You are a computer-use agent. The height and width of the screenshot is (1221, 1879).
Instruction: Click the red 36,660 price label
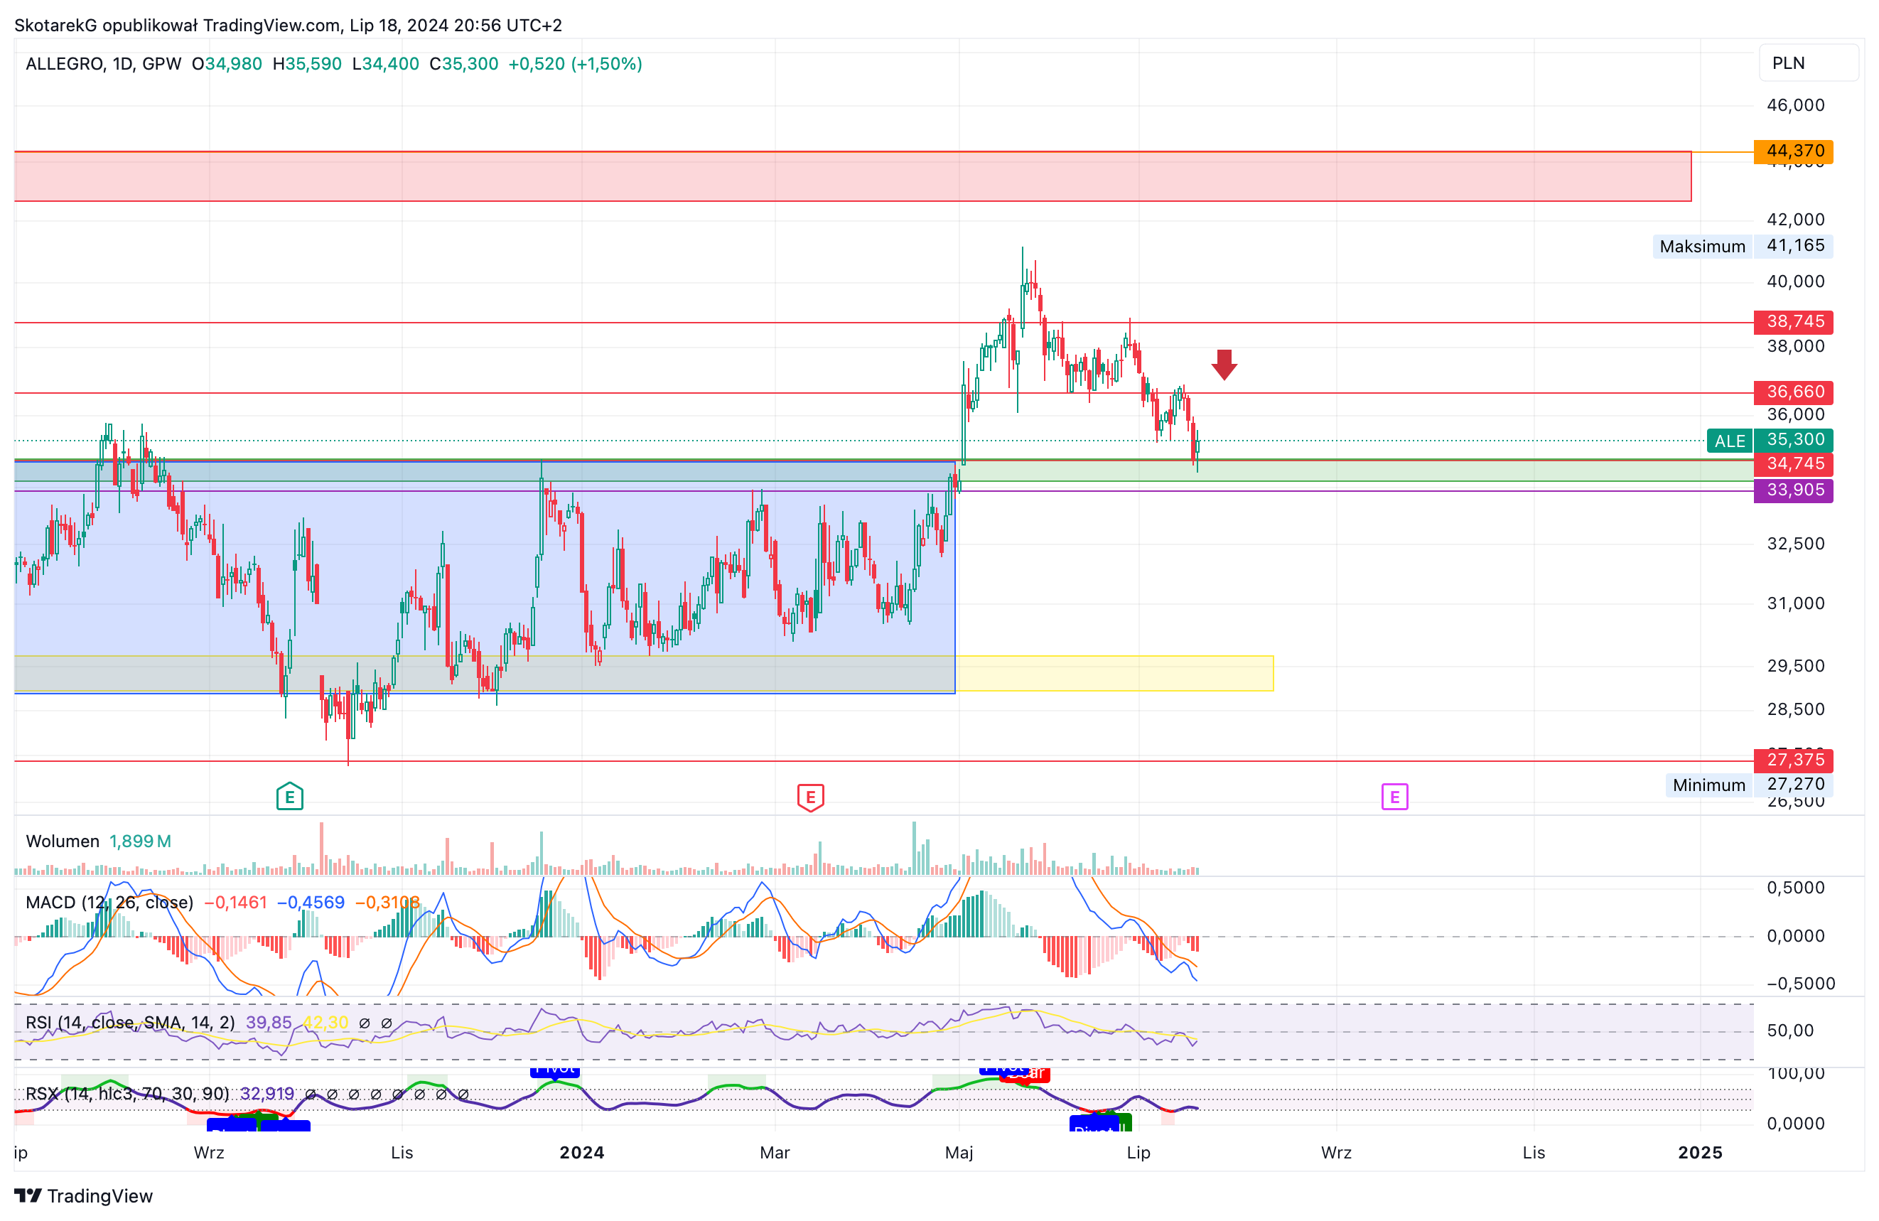pyautogui.click(x=1793, y=392)
